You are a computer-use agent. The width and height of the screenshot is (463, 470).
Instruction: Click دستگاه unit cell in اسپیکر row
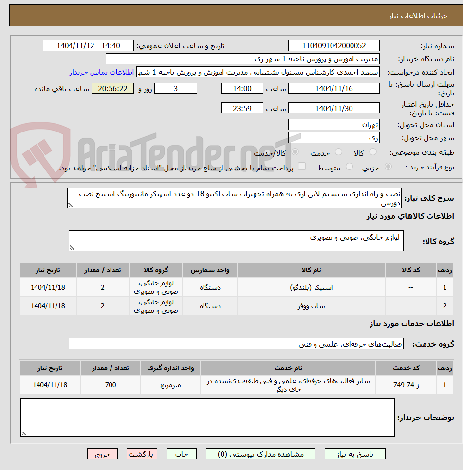point(210,287)
